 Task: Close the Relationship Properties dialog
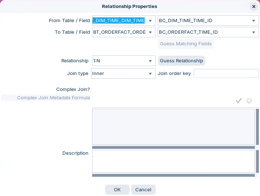[254, 7]
